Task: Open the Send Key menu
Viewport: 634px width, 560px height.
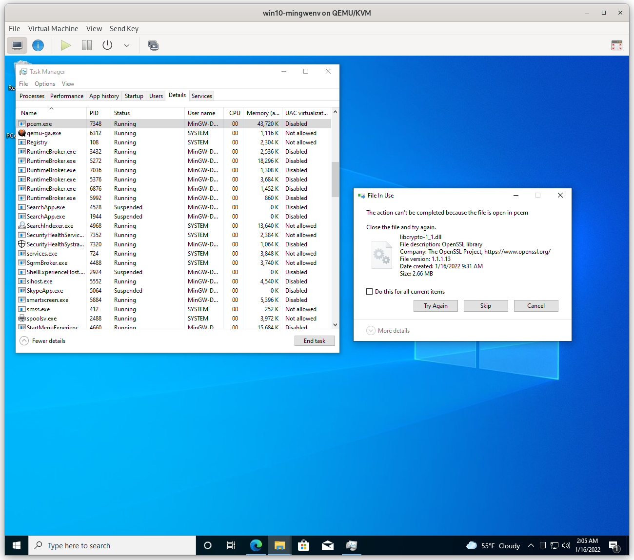Action: [124, 29]
